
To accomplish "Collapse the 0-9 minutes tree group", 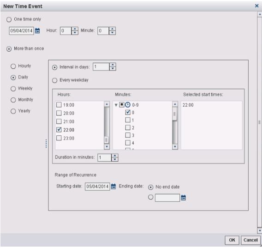I will [x=116, y=105].
